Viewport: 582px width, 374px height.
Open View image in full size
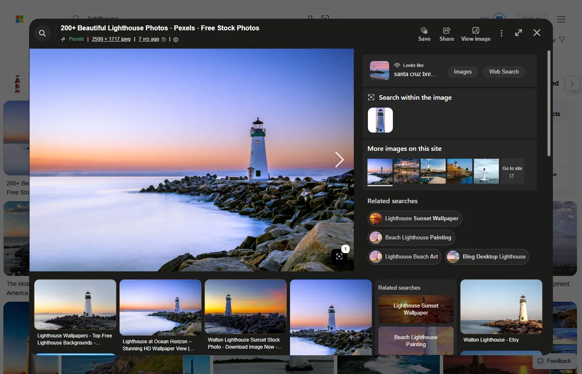click(x=476, y=34)
